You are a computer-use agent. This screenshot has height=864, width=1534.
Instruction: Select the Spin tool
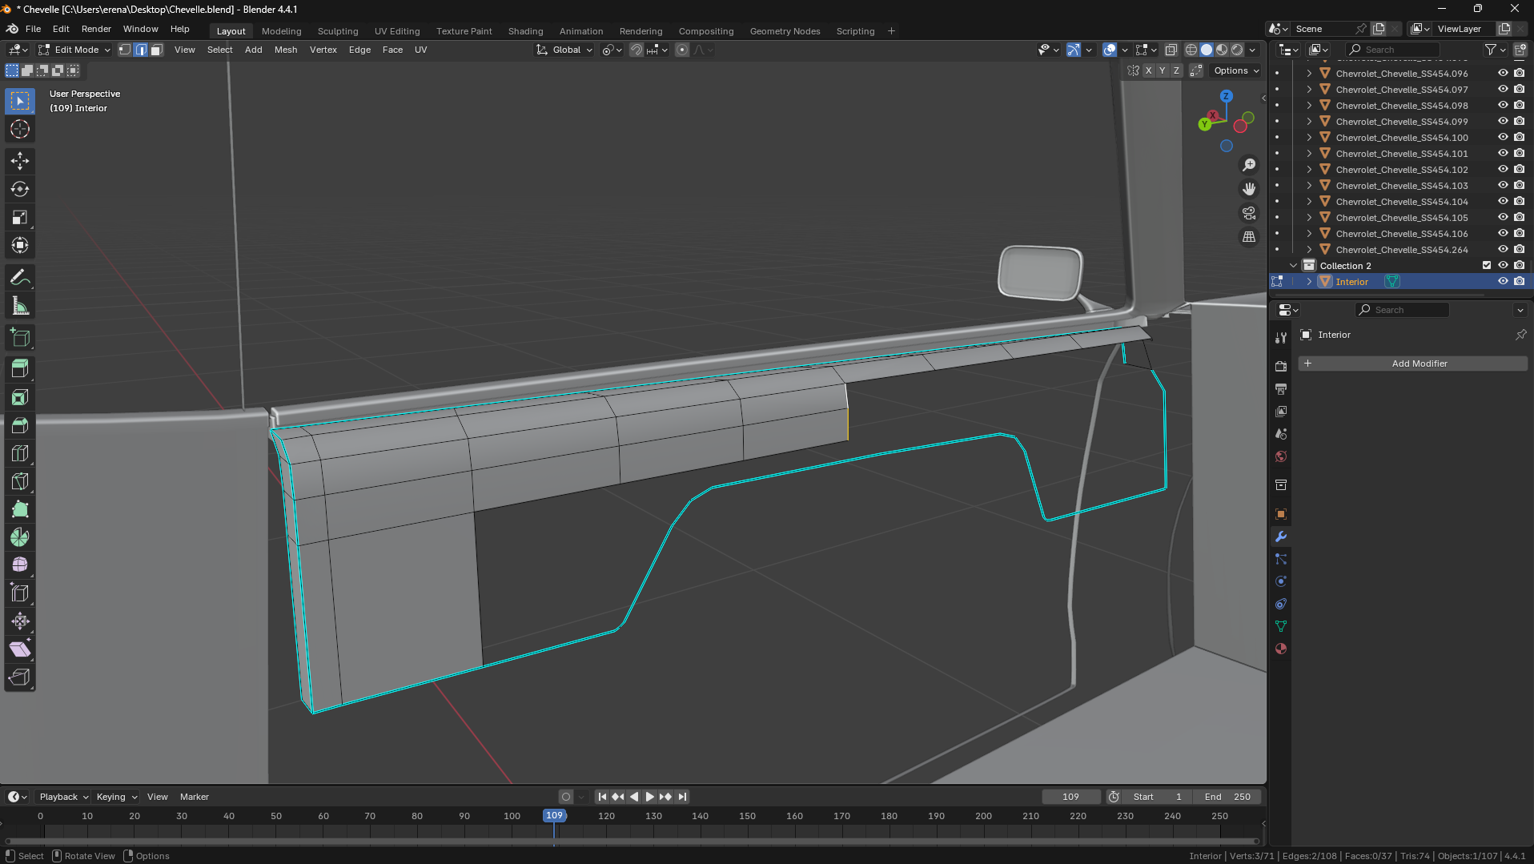click(x=20, y=537)
